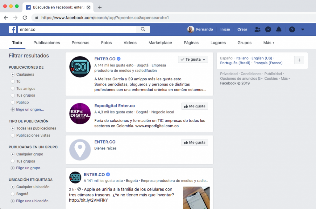Switch to the Páginas tab

pos(191,43)
